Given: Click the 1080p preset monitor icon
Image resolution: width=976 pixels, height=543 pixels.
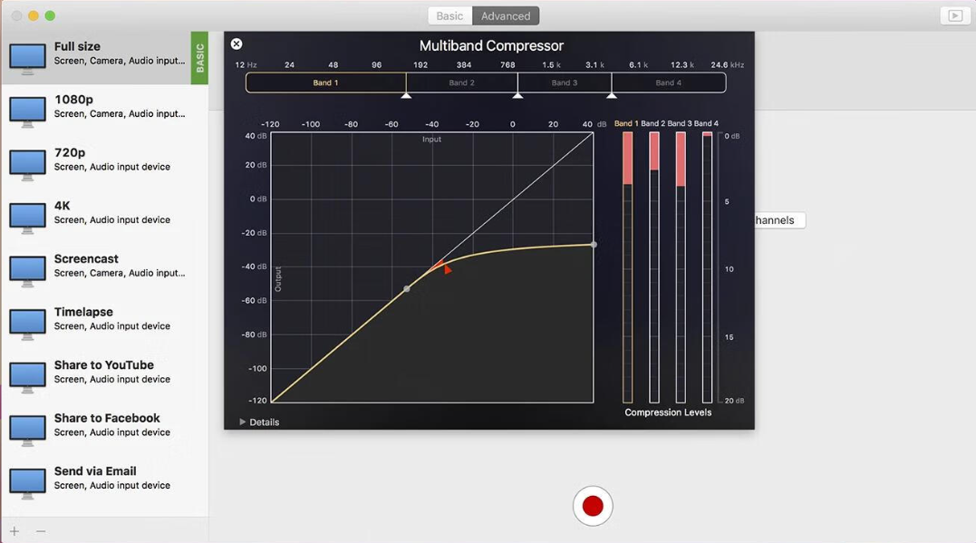Looking at the screenshot, I should tap(27, 112).
